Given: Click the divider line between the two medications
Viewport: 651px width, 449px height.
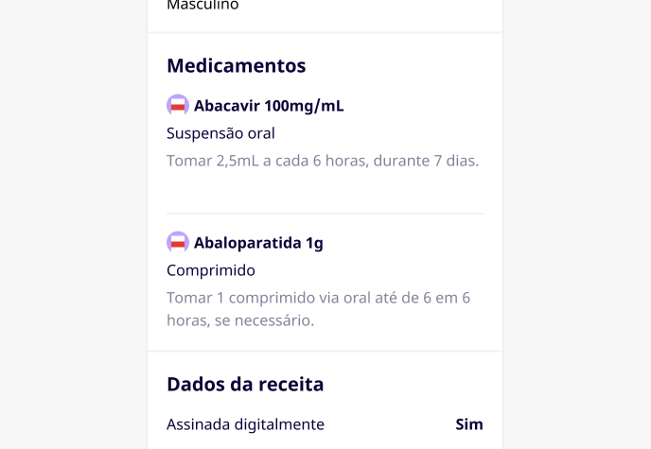Looking at the screenshot, I should (x=325, y=214).
